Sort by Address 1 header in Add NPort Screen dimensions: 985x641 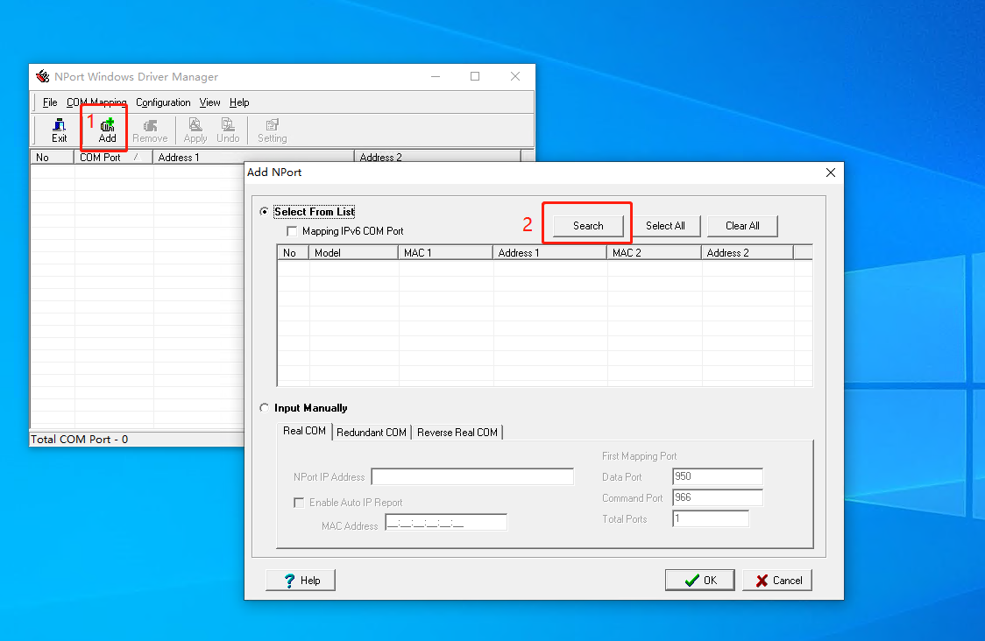(549, 252)
